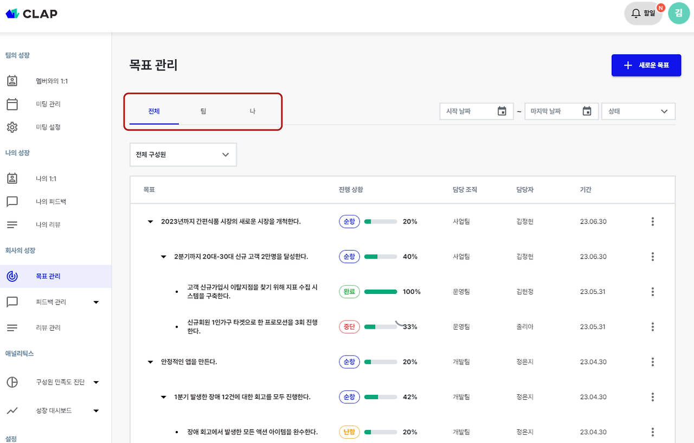Click the 새로운 목표 button
The image size is (694, 443).
pyautogui.click(x=646, y=65)
